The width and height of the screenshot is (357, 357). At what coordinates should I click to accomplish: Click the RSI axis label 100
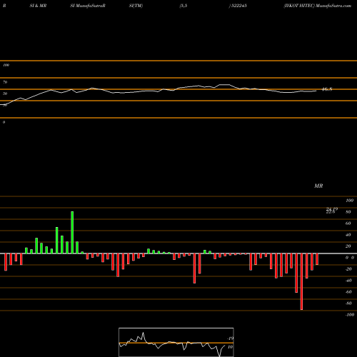pos(6,65)
